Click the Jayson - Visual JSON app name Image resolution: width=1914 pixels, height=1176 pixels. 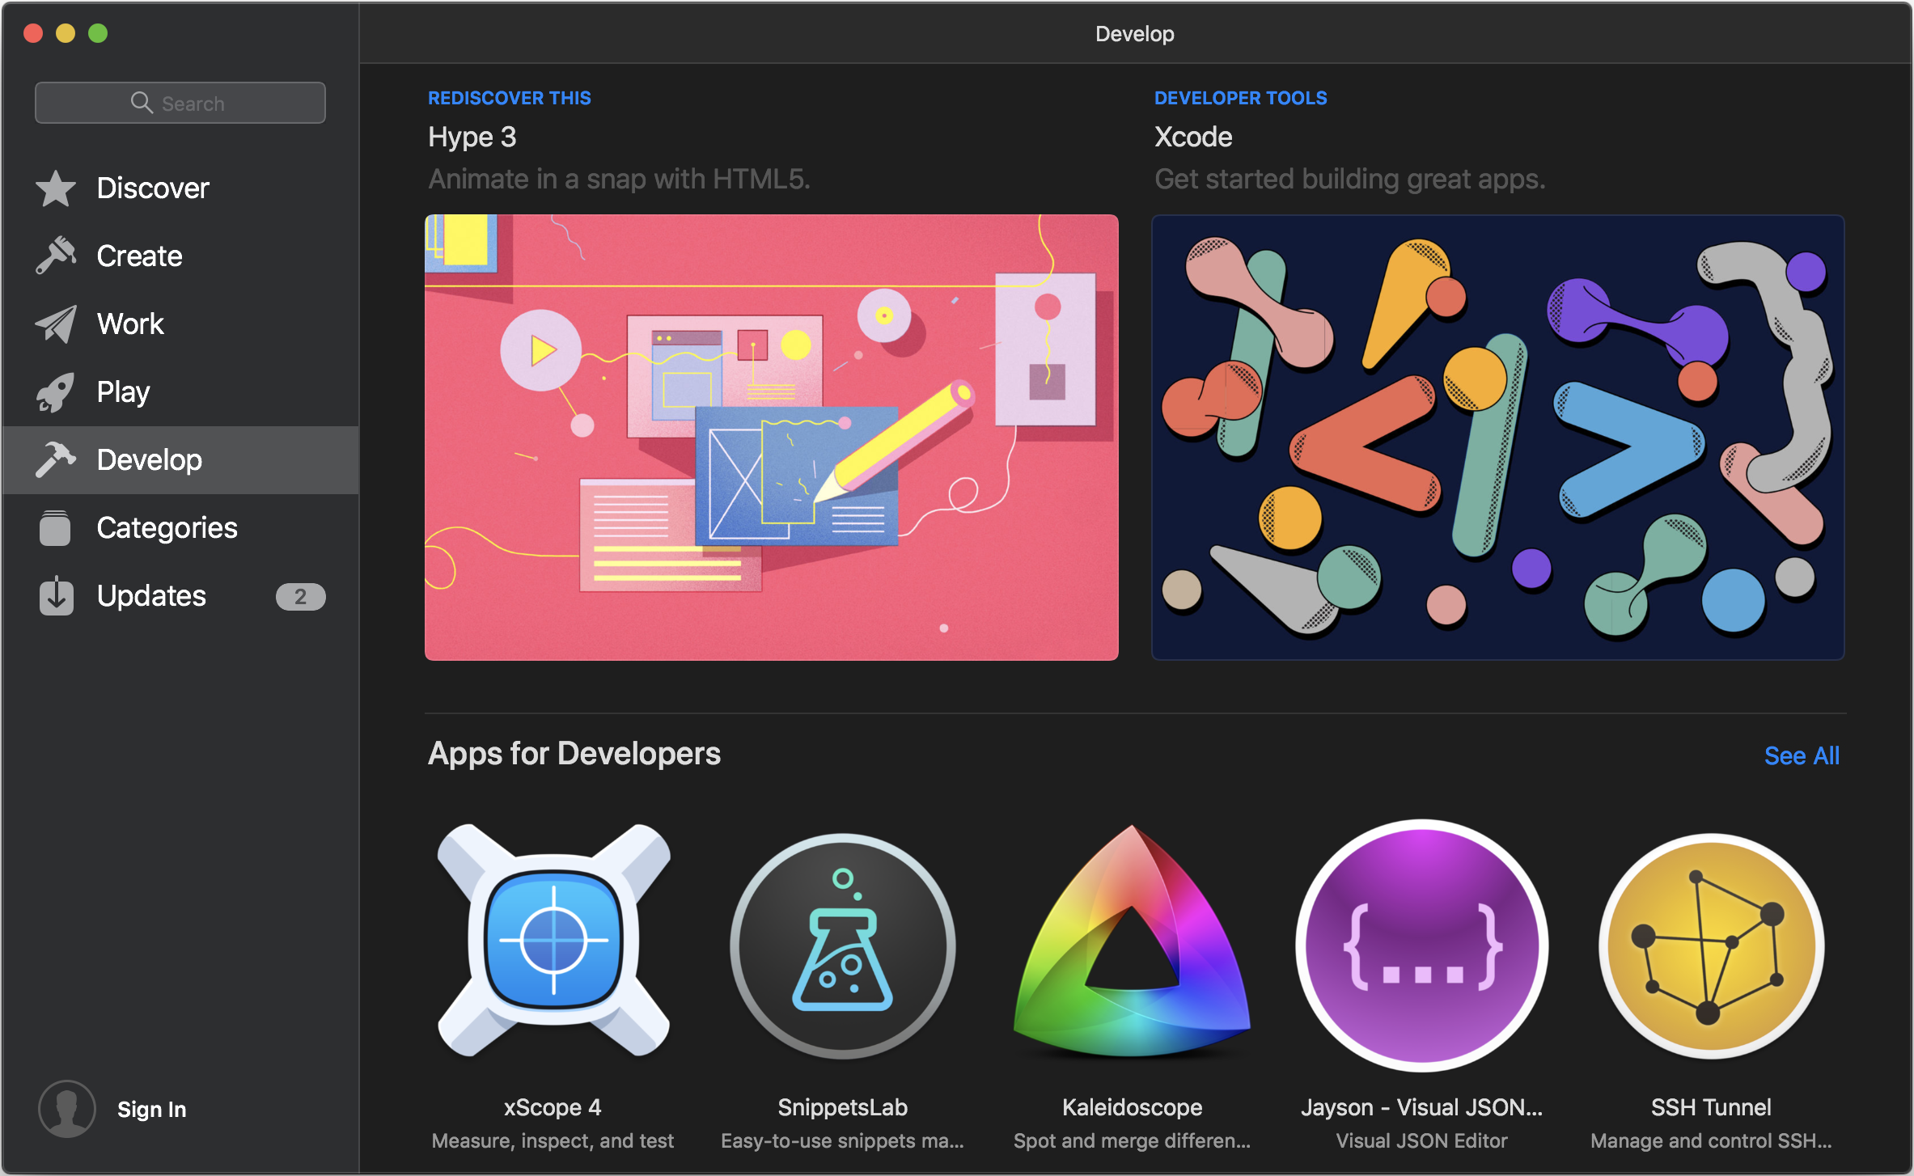pos(1422,1107)
